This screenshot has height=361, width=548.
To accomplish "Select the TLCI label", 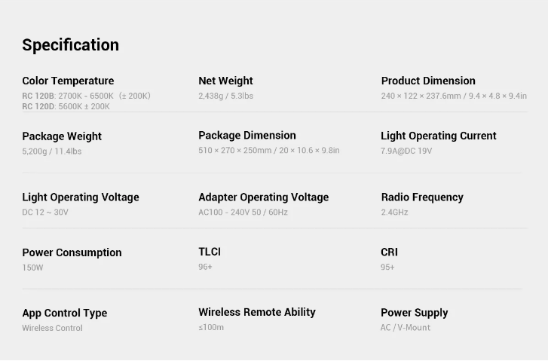I will click(210, 252).
